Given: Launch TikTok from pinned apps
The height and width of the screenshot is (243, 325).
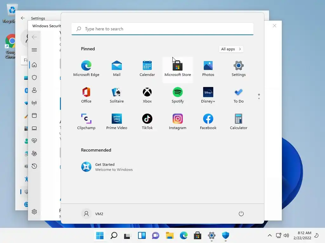Looking at the screenshot, I should pos(147,122).
